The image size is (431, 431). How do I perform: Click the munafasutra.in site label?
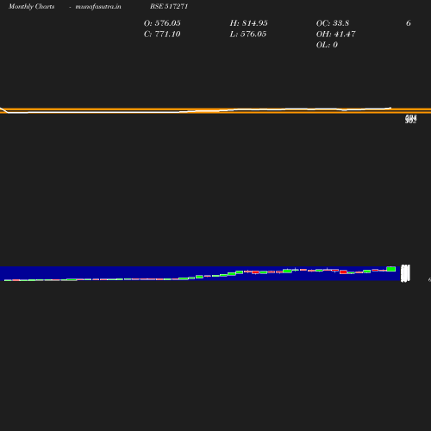pyautogui.click(x=98, y=6)
